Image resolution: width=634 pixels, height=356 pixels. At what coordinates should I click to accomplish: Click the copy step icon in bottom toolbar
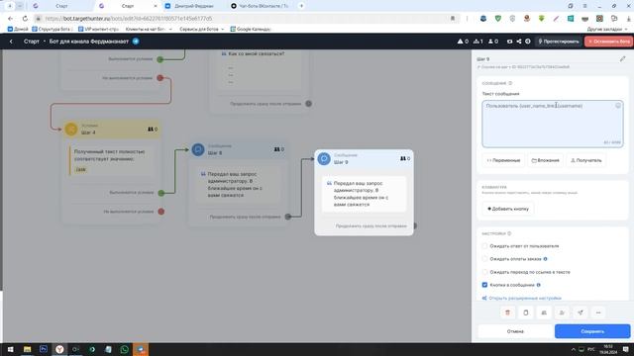point(526,312)
